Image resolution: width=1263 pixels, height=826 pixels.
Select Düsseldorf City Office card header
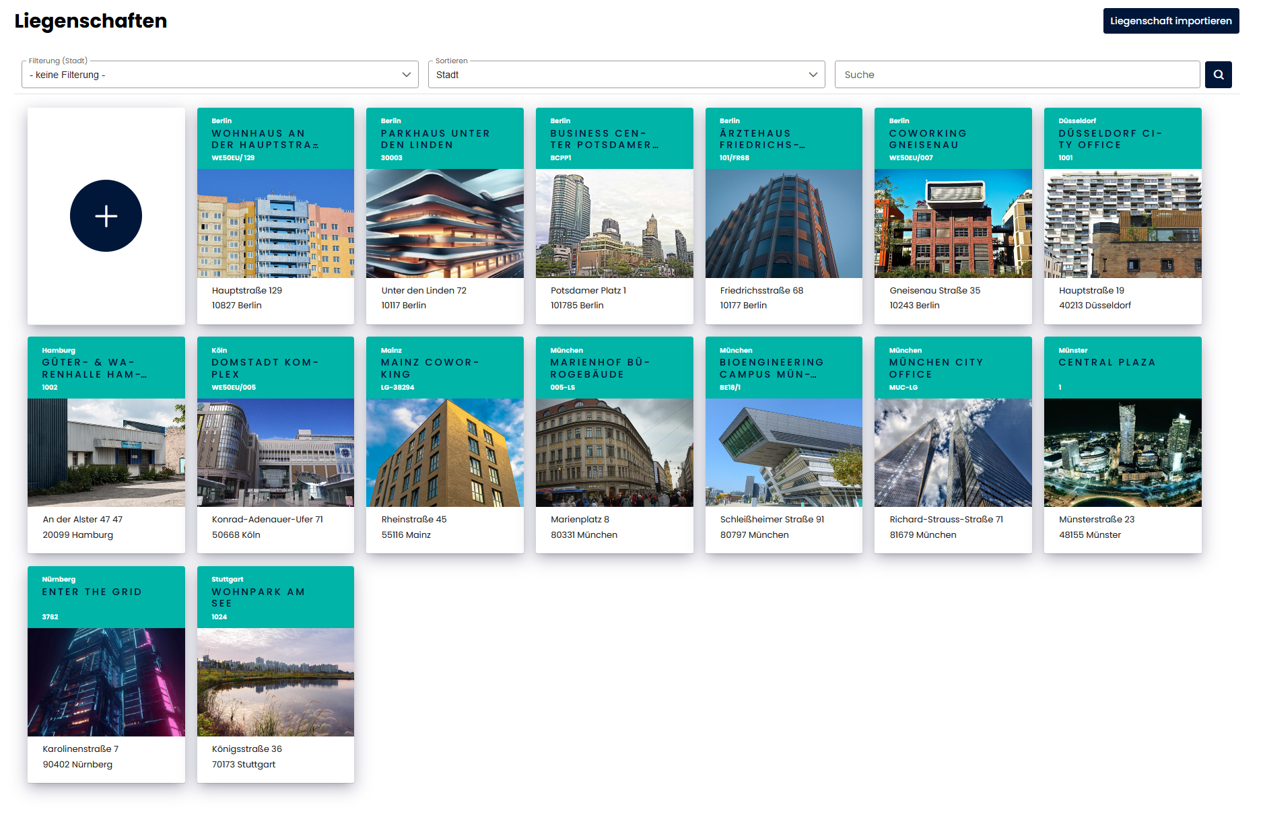point(1122,139)
